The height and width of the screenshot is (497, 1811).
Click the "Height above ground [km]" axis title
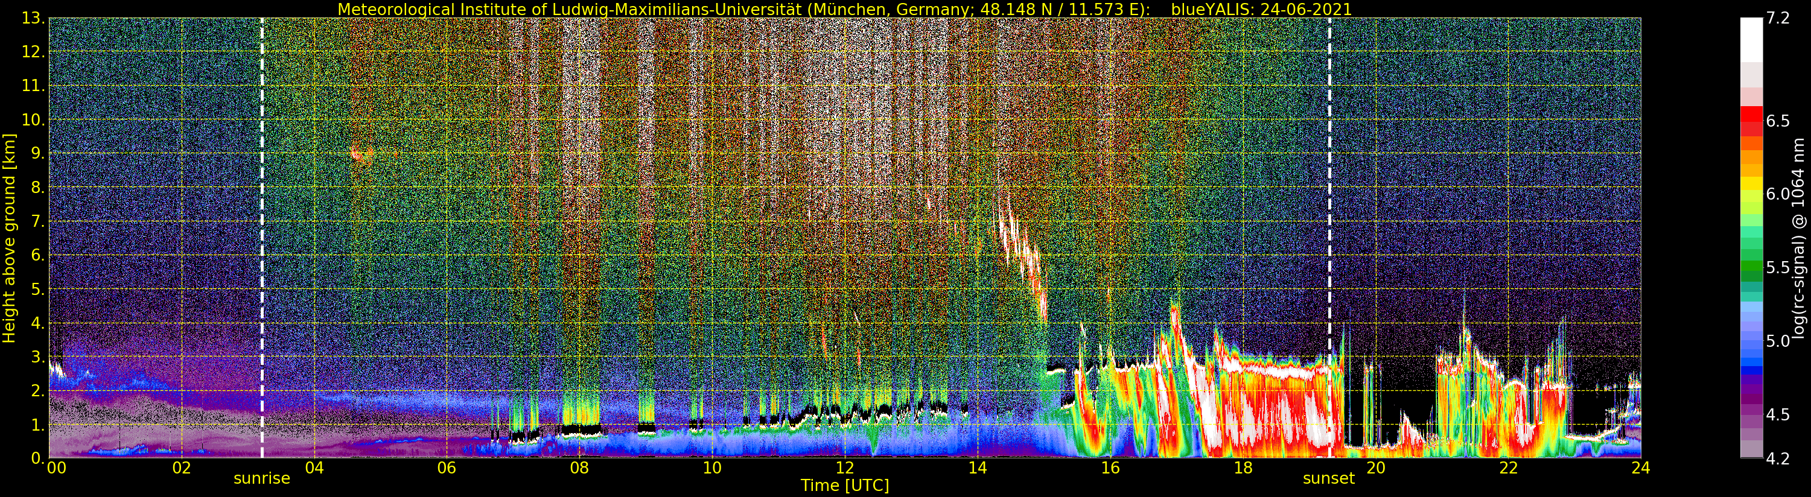9,238
